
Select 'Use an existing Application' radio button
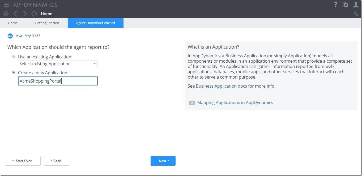[14, 57]
